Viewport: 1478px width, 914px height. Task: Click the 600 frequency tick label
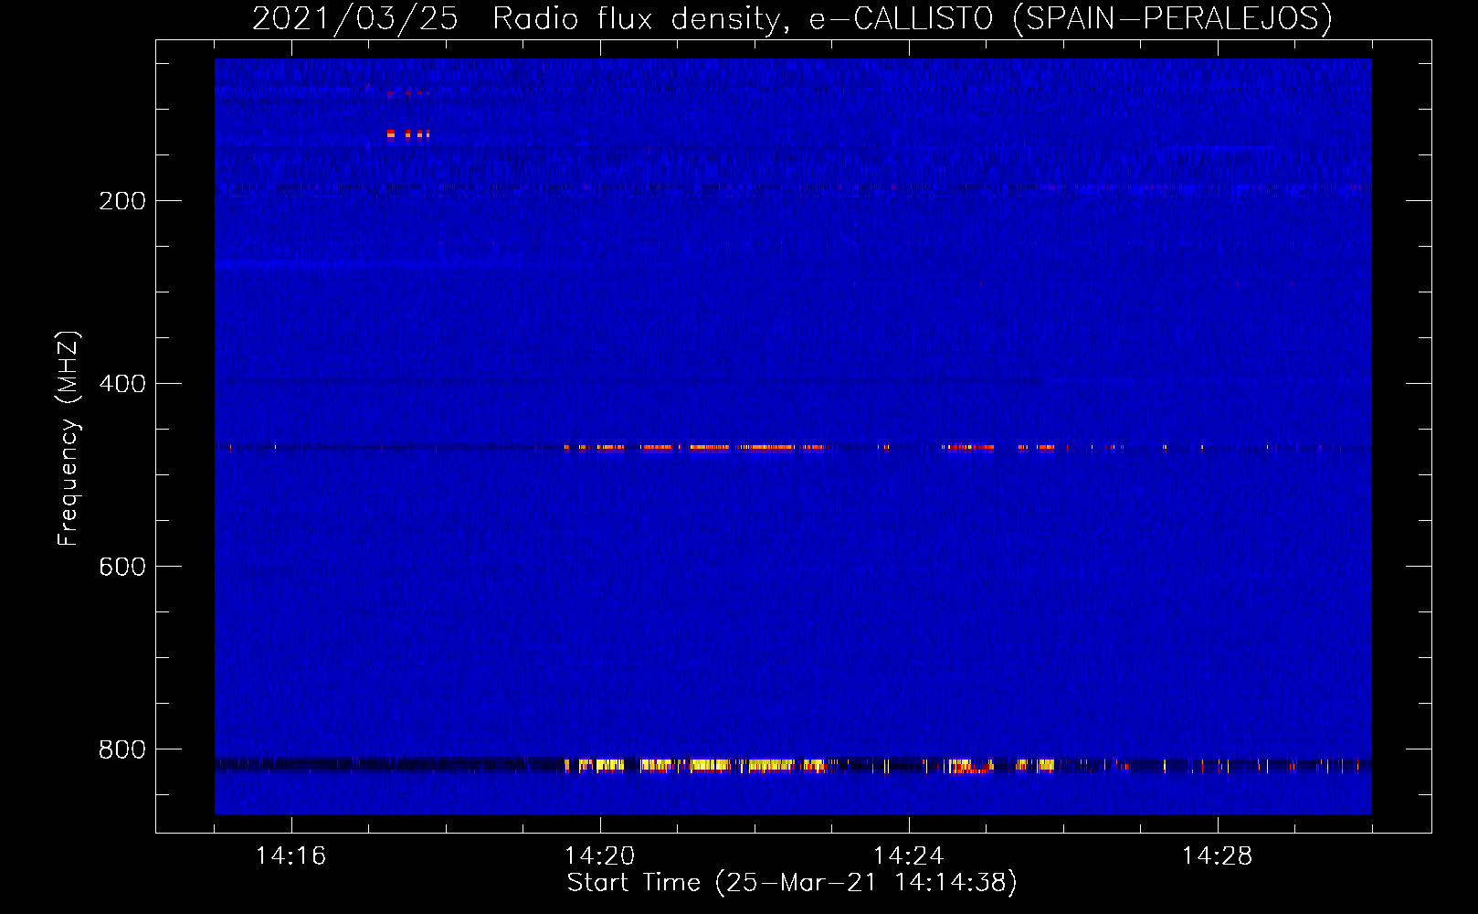click(121, 567)
